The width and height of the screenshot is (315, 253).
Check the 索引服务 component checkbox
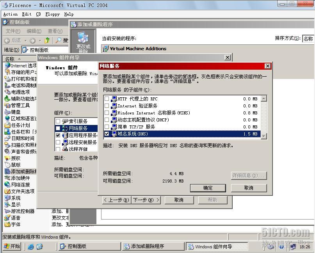[x=58, y=121]
